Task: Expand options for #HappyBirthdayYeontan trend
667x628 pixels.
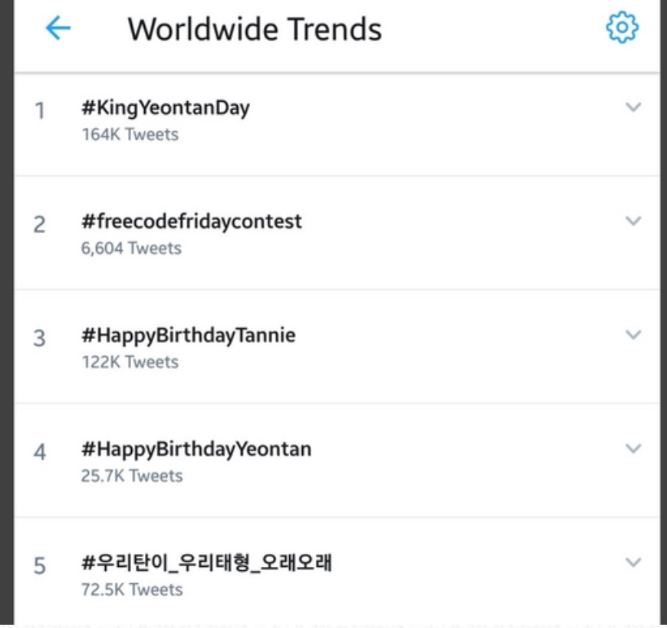Action: coord(633,449)
